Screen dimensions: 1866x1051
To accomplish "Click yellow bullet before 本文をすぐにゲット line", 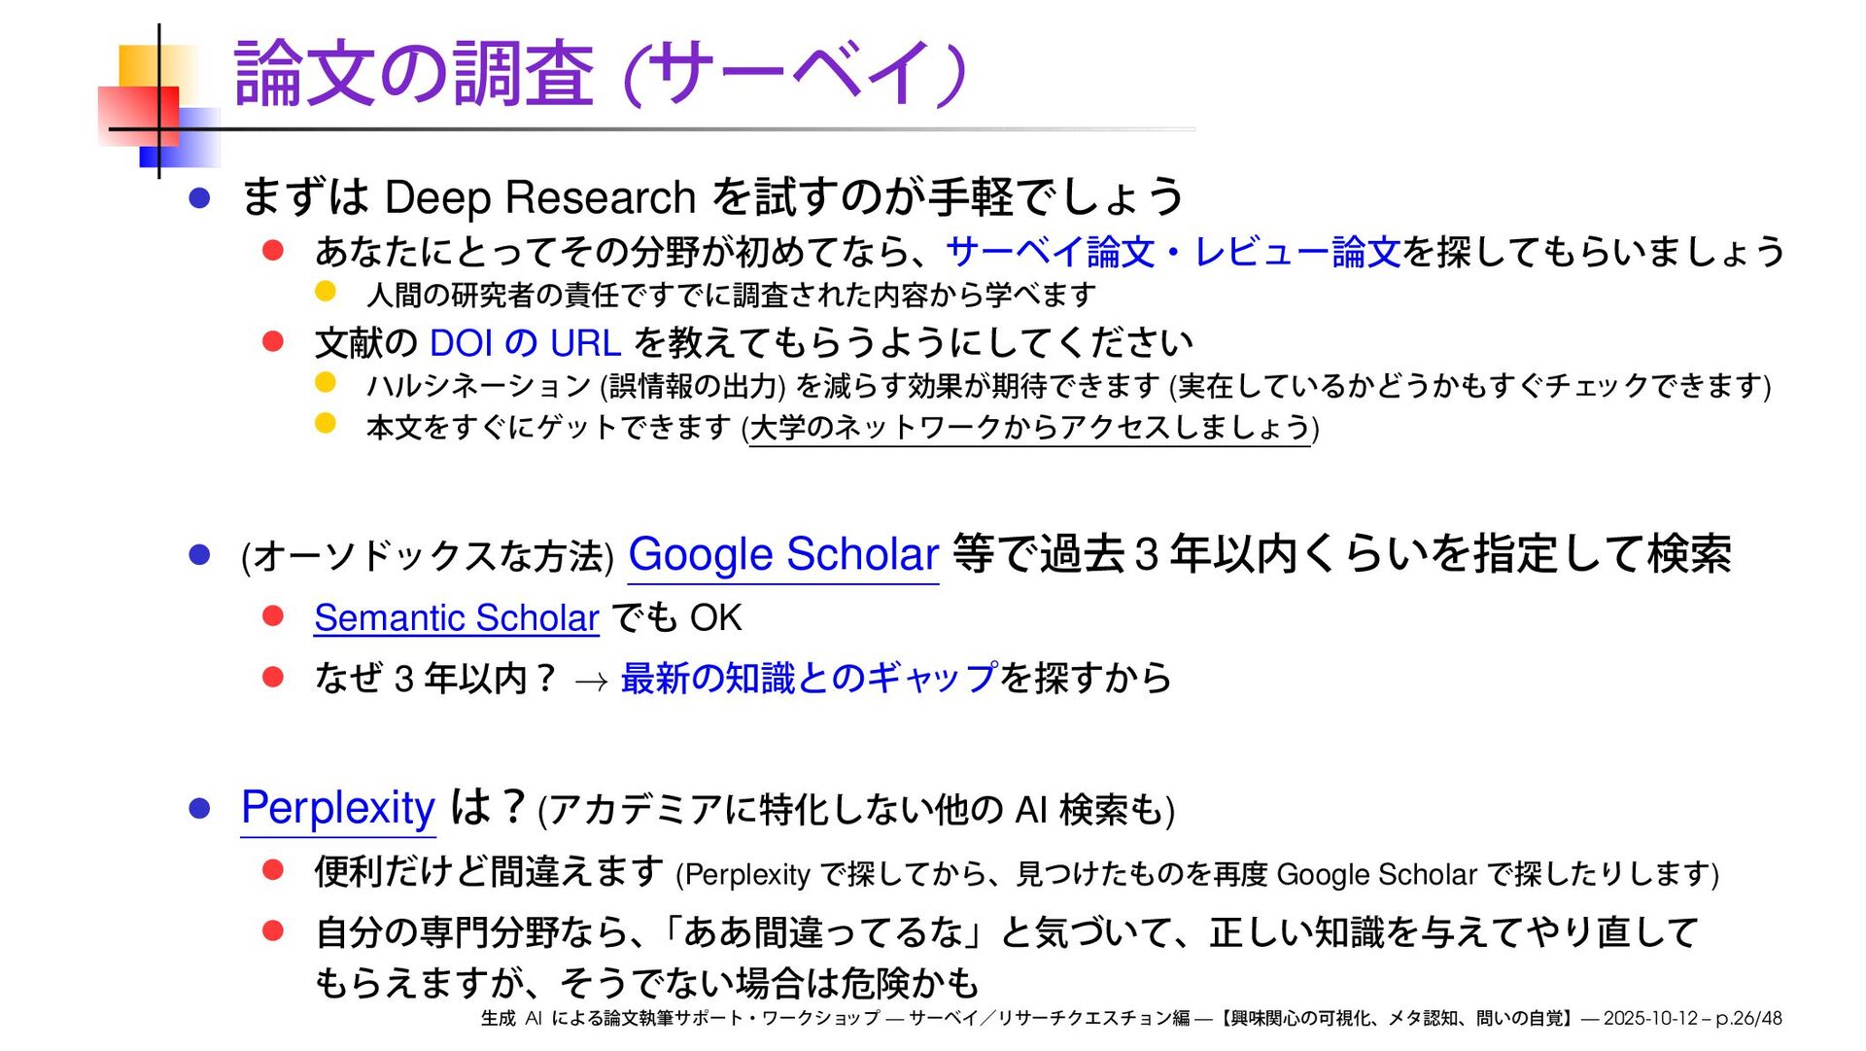I will pyautogui.click(x=326, y=424).
